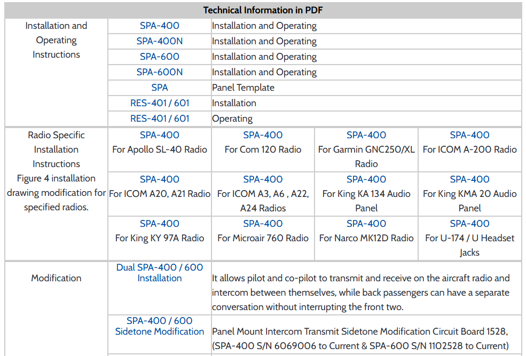Click SPA-400 link for ICOM A3, A6, A22 Radios
This screenshot has width=526, height=356.
(263, 179)
